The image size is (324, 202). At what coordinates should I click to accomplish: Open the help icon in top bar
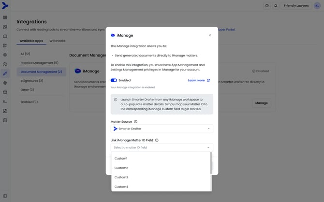click(266, 6)
